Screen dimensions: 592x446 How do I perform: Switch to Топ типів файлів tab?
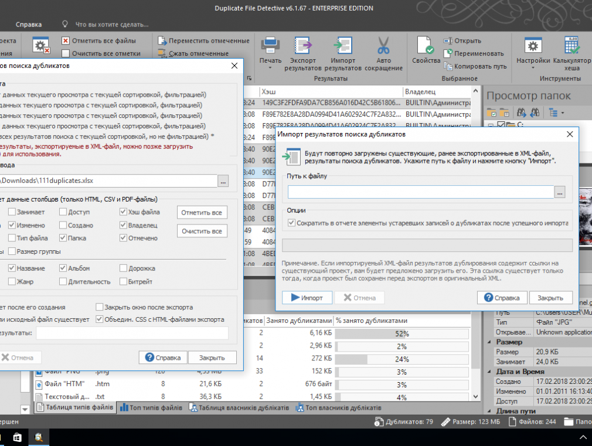[x=151, y=408]
